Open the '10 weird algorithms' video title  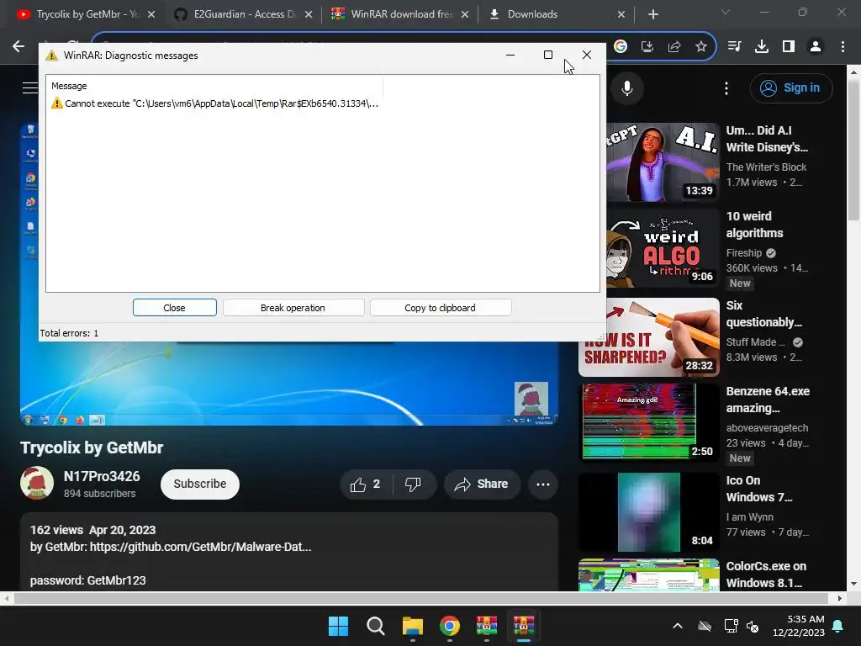[754, 225]
